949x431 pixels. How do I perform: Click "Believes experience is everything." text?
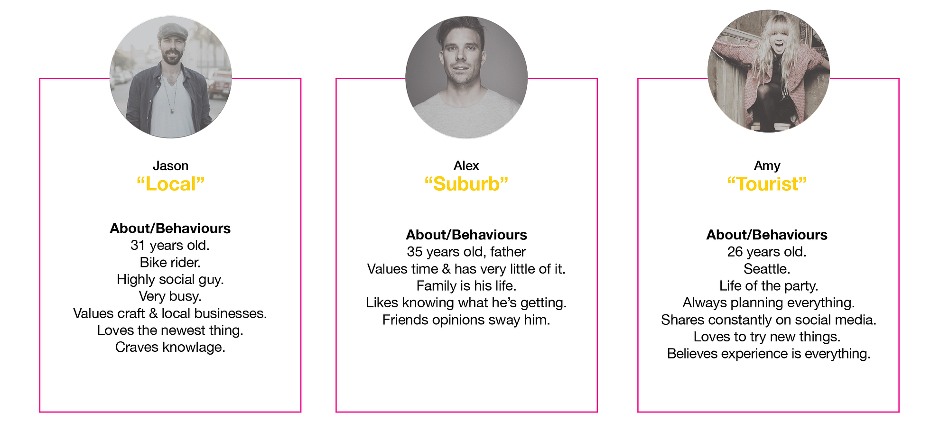(x=769, y=354)
